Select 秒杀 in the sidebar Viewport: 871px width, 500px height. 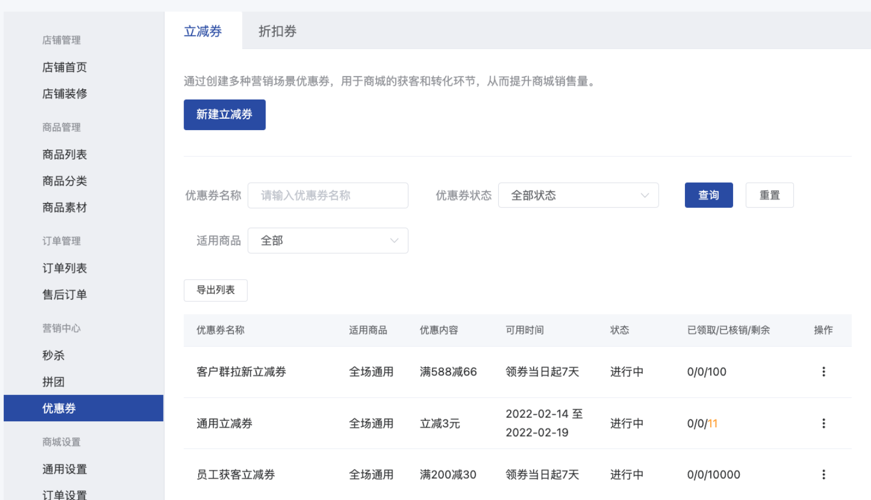tap(53, 355)
